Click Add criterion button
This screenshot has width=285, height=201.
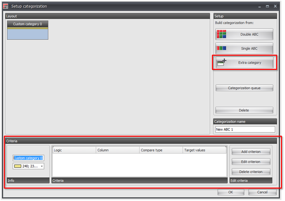click(x=251, y=152)
